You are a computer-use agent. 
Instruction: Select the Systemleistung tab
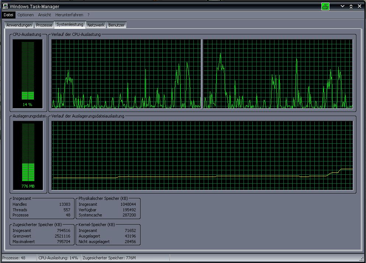pyautogui.click(x=70, y=24)
